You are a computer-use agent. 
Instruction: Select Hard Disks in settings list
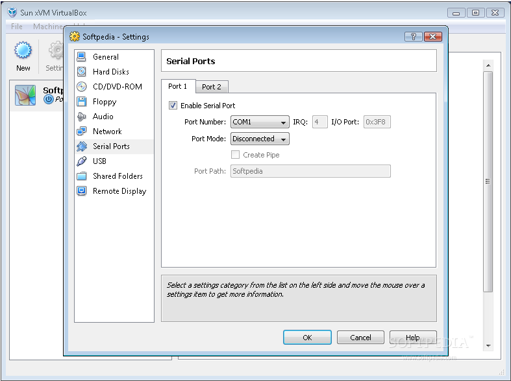pyautogui.click(x=114, y=71)
